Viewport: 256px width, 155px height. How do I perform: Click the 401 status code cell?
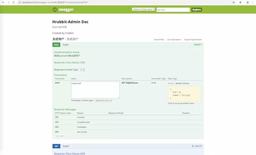pyautogui.click(x=57, y=122)
